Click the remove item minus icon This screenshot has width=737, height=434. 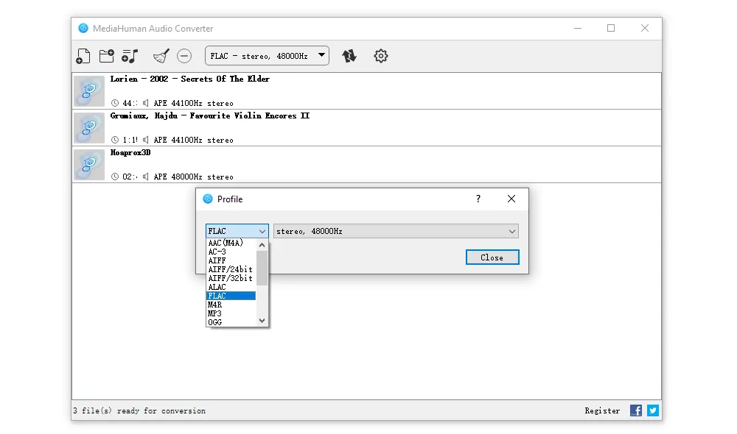tap(184, 56)
